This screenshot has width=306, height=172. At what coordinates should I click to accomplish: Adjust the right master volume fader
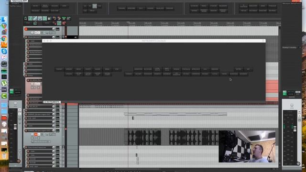pyautogui.click(x=295, y=129)
